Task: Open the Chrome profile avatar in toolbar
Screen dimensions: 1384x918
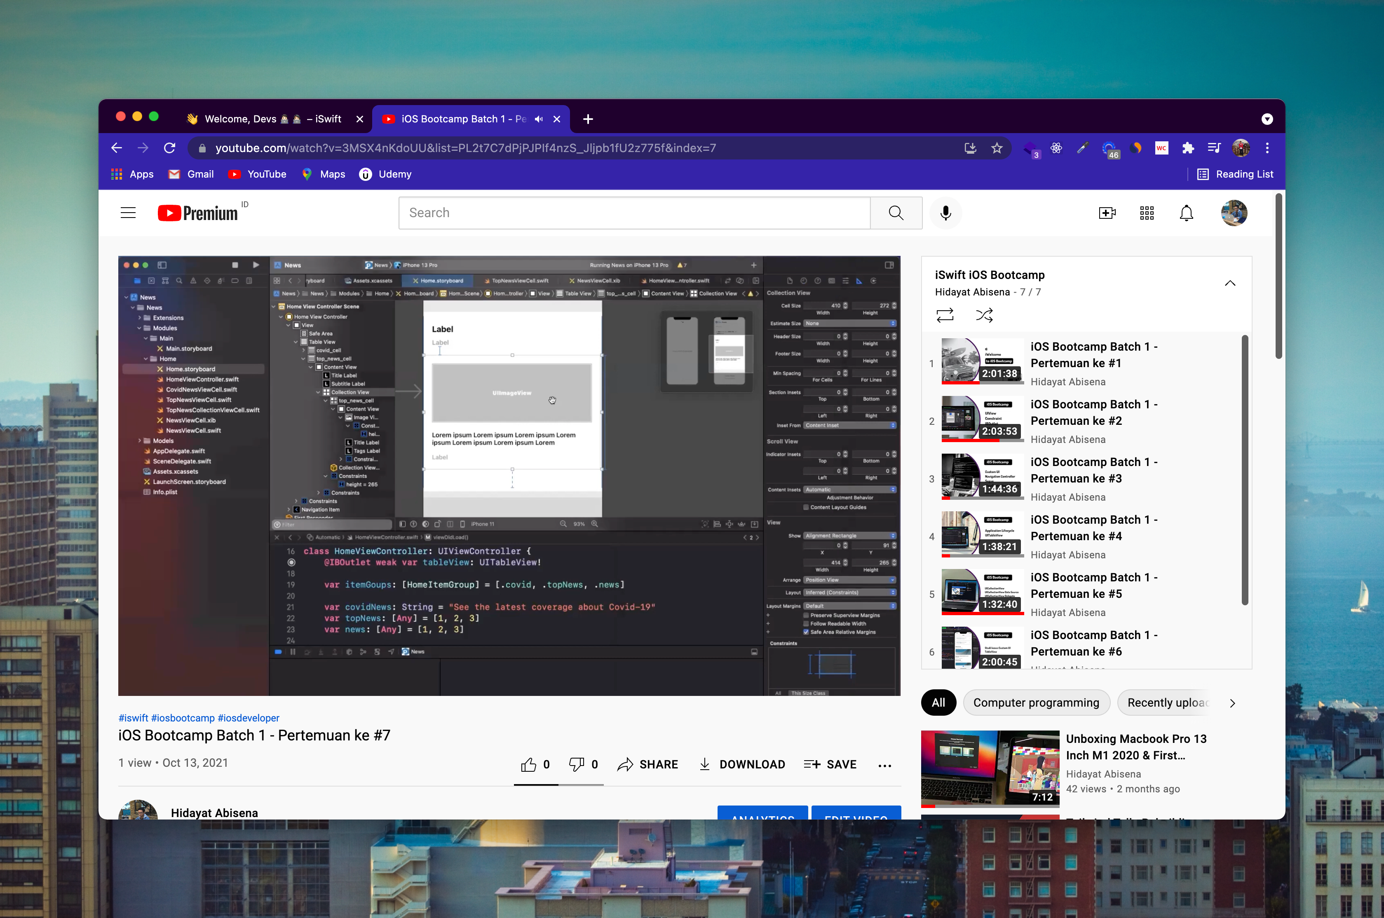Action: point(1240,148)
